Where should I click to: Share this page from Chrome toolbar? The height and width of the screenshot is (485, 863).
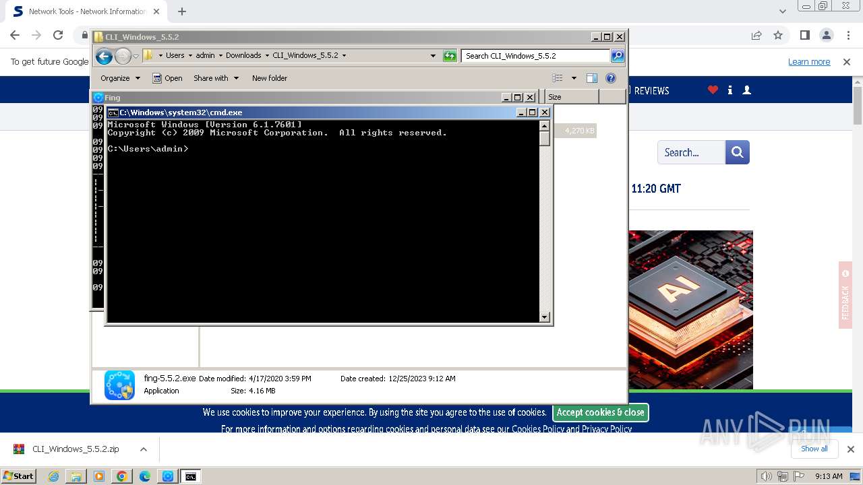point(756,35)
